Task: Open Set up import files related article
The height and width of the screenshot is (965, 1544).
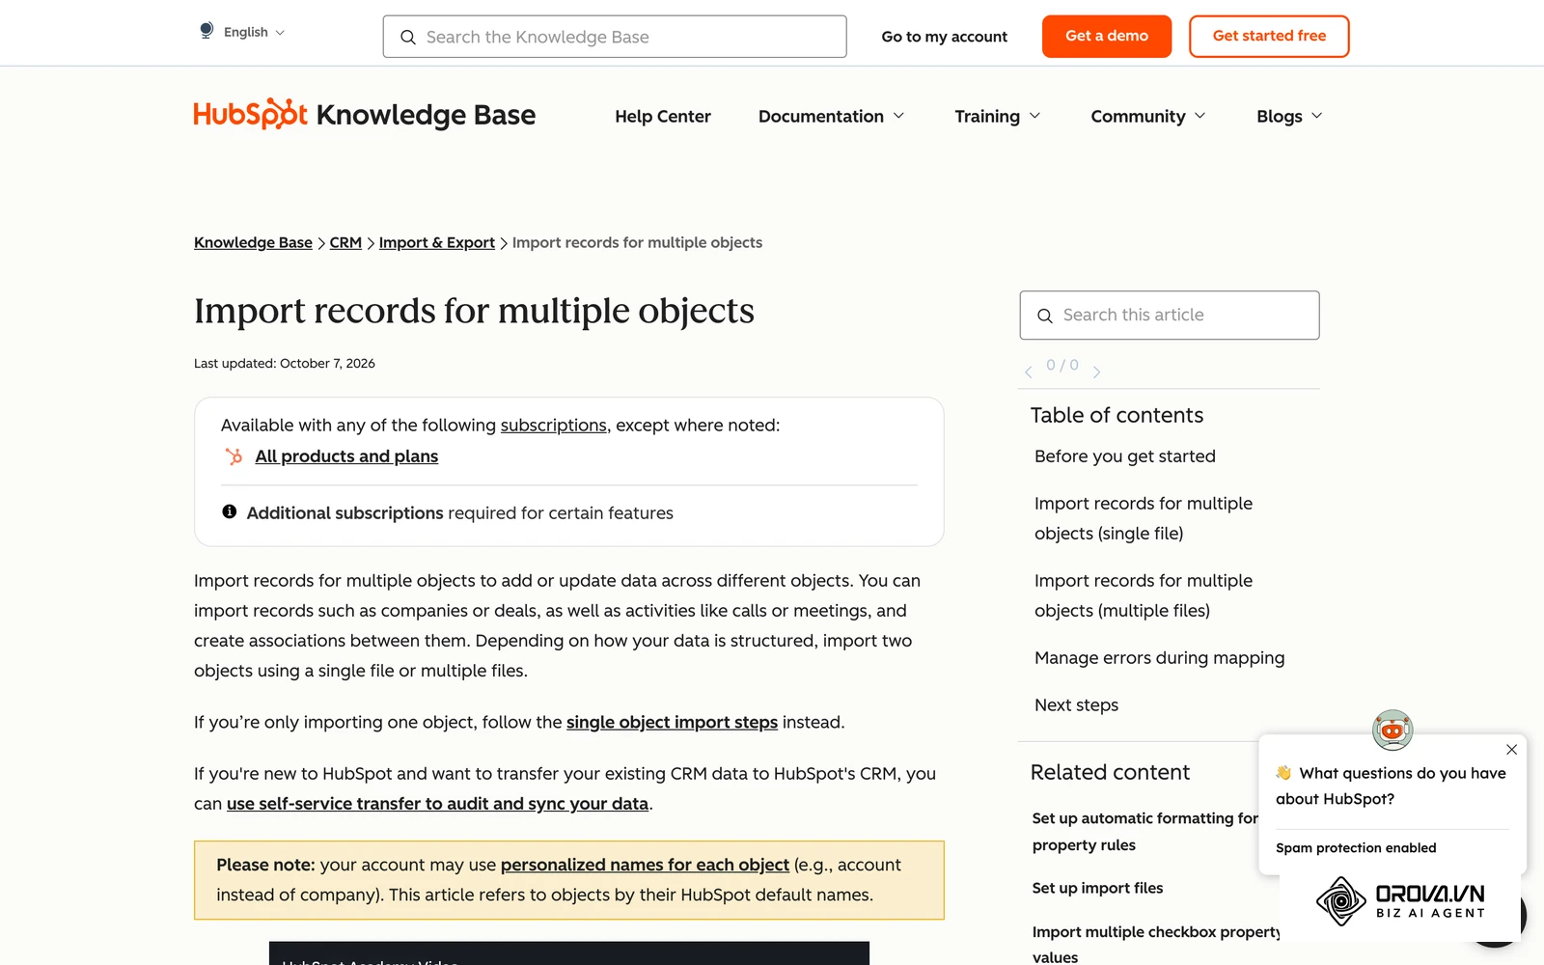Action: coord(1097,888)
